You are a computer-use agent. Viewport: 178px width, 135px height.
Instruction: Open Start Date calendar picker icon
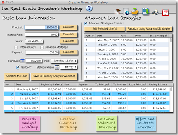[22, 61]
